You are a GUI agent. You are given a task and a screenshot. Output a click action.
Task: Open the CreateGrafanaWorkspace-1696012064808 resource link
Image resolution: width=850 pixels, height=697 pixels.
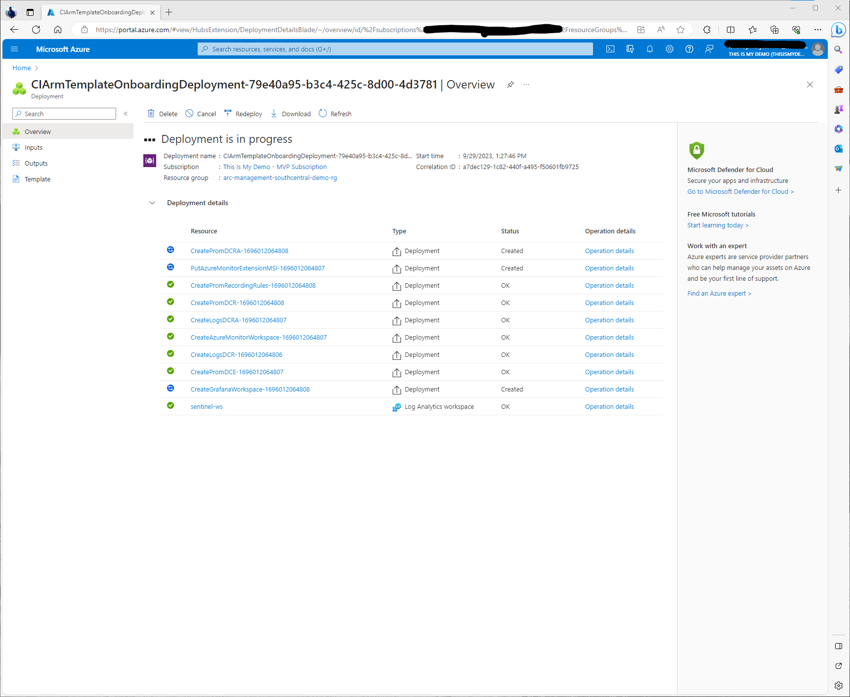(250, 389)
